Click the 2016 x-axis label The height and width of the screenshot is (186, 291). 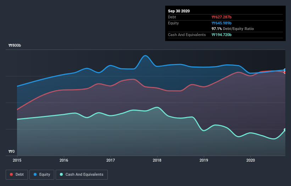(x=64, y=160)
